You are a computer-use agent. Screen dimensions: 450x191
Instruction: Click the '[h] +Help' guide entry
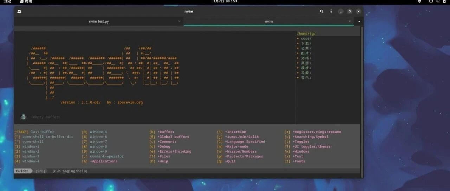[x=159, y=162]
